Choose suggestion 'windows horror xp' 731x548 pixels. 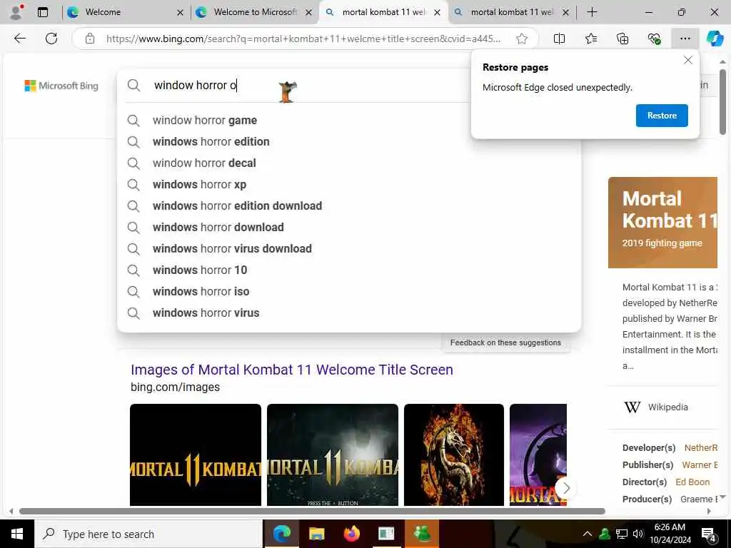tap(348, 185)
